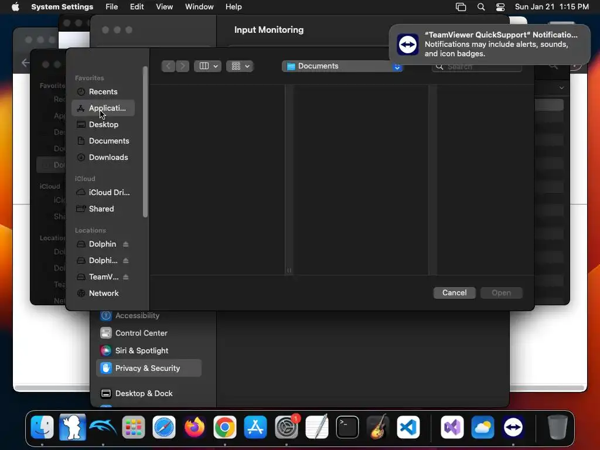Image resolution: width=600 pixels, height=450 pixels.
Task: Open the Window menu
Action: tap(199, 7)
